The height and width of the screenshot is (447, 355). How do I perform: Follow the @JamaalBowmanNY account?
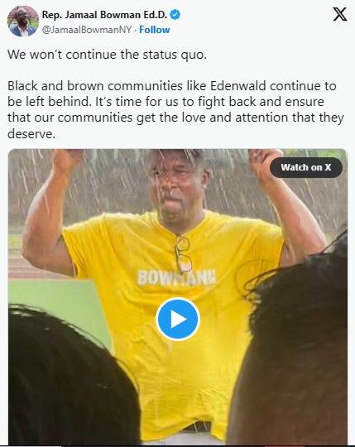154,30
